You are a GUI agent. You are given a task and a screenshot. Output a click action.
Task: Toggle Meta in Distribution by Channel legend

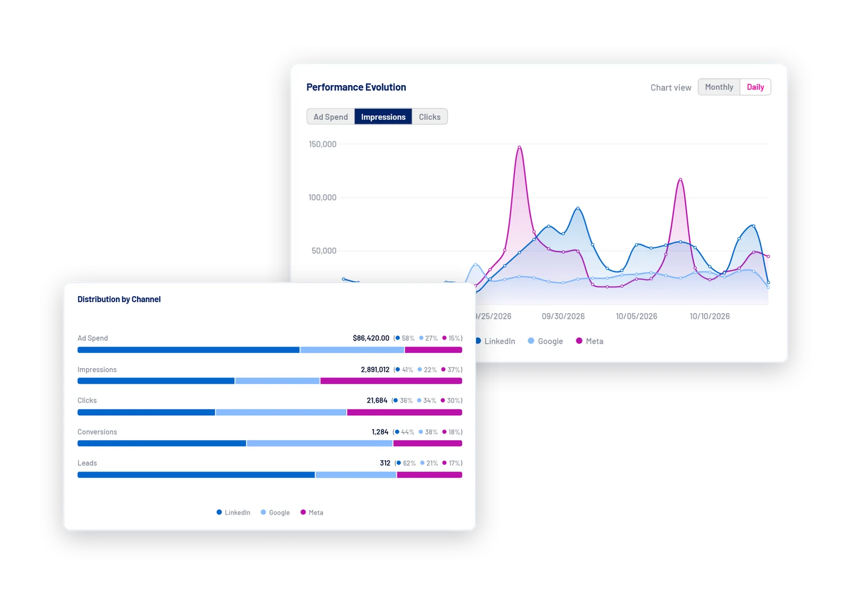click(x=312, y=512)
